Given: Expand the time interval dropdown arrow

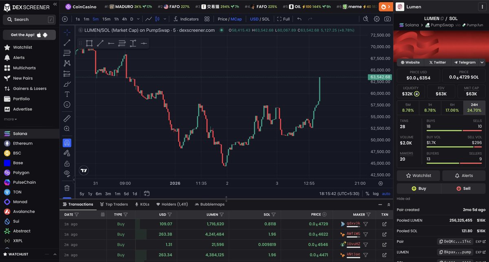Looking at the screenshot, I should 139,19.
